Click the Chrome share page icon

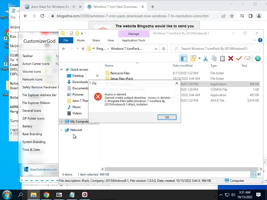point(223,16)
